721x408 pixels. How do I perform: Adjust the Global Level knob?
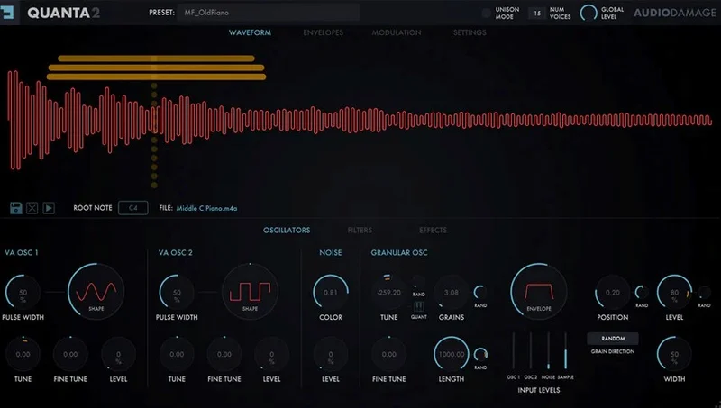(589, 13)
